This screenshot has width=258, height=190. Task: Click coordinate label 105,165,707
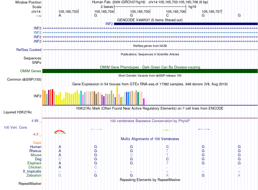[x=212, y=11]
